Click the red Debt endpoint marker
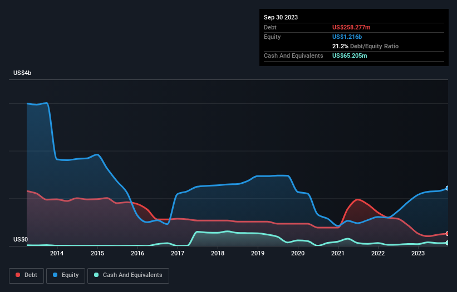 (448, 234)
